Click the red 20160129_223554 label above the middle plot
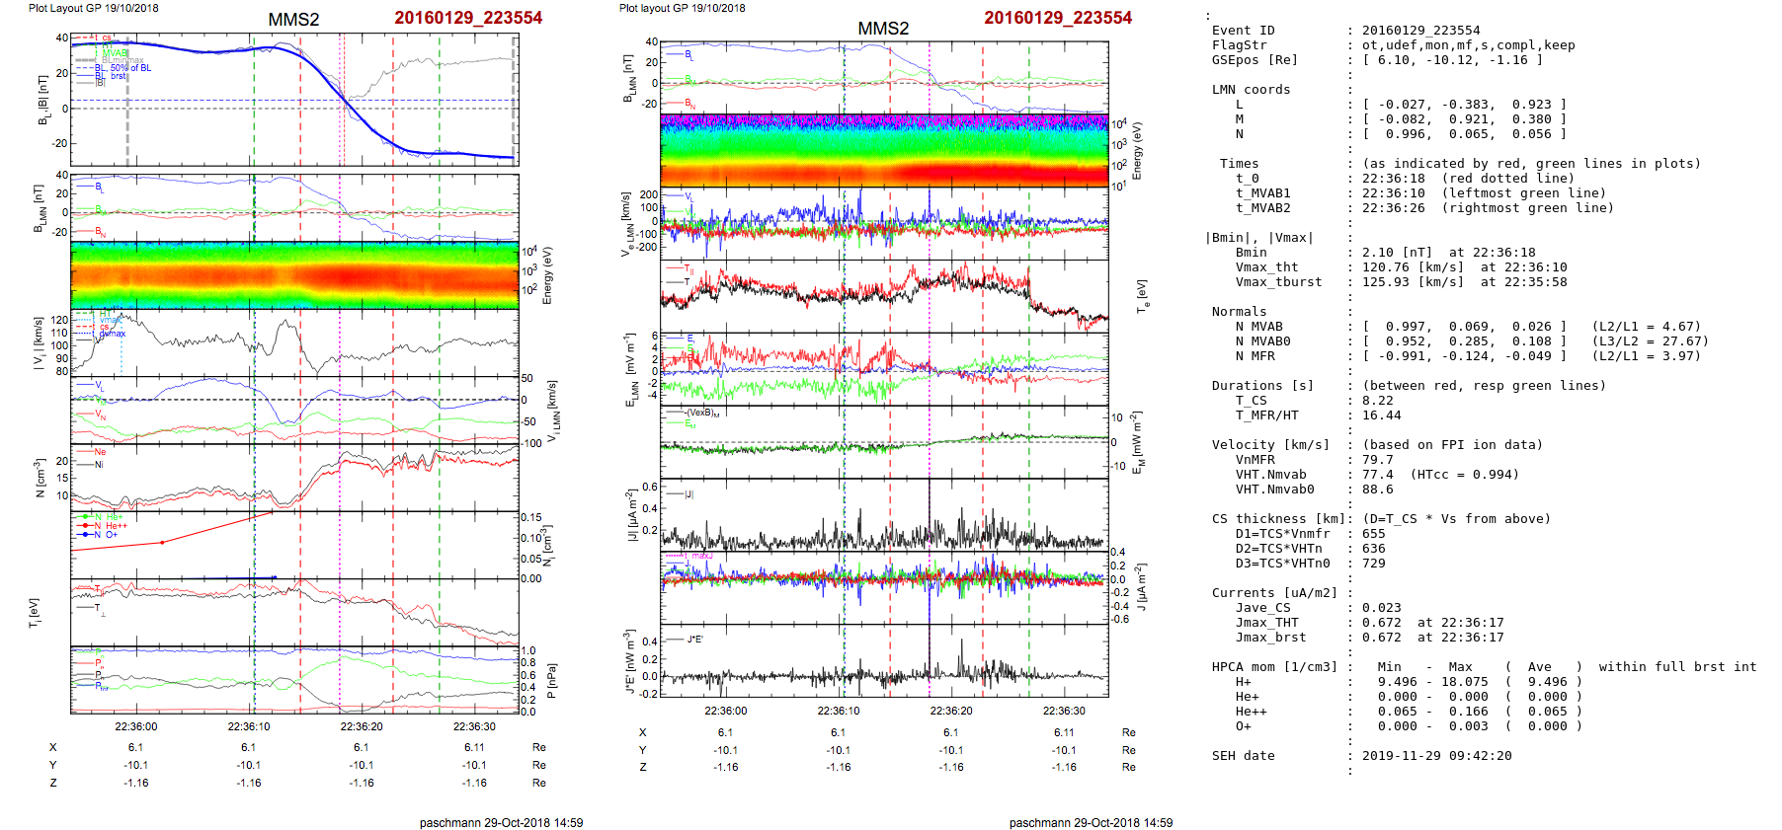 (x=1057, y=18)
